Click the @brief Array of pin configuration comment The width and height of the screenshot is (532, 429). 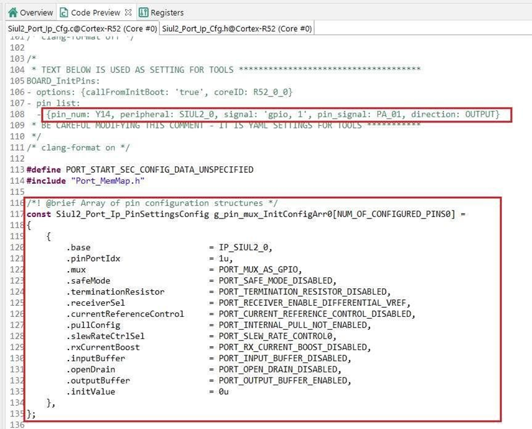click(x=152, y=203)
